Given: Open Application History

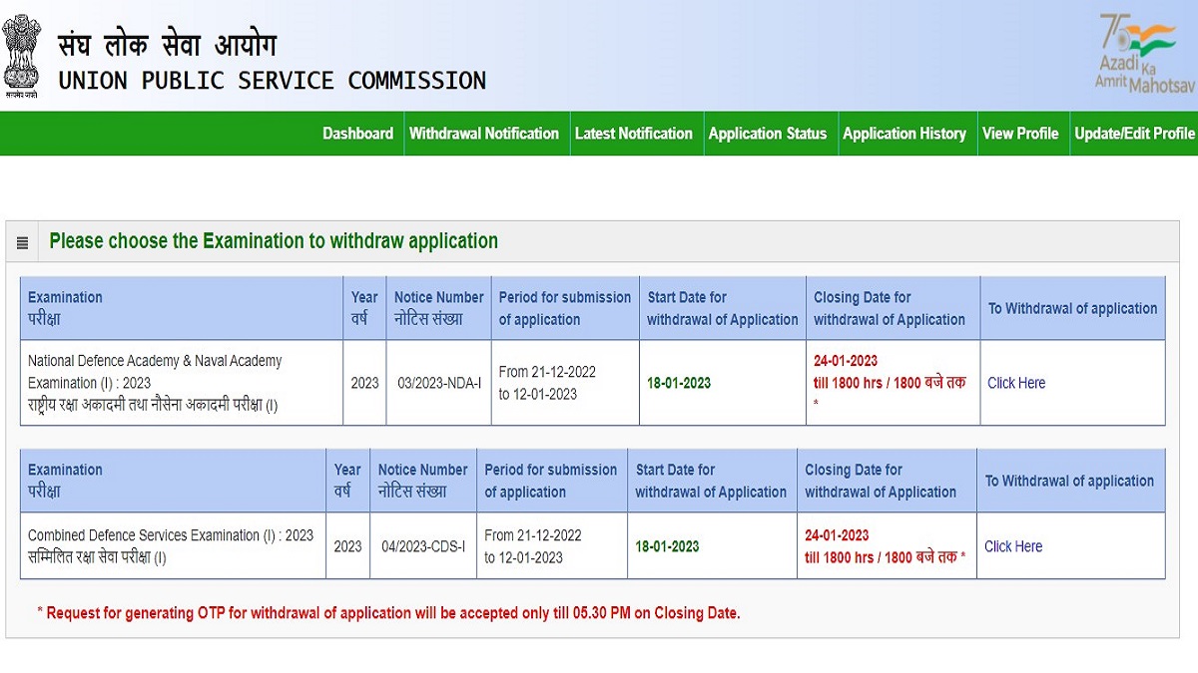Looking at the screenshot, I should tap(904, 134).
